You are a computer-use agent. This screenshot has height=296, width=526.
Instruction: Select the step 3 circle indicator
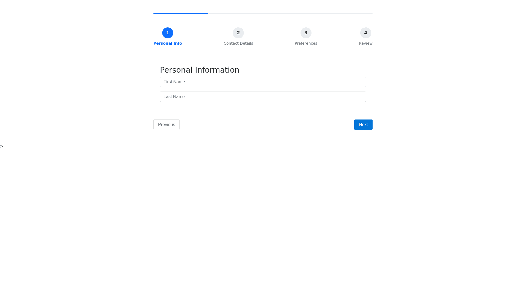tap(306, 33)
